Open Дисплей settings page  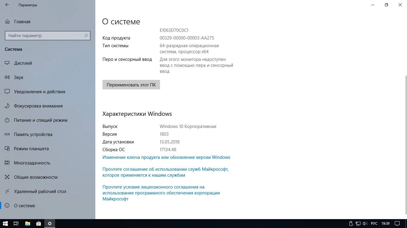[x=48, y=63]
